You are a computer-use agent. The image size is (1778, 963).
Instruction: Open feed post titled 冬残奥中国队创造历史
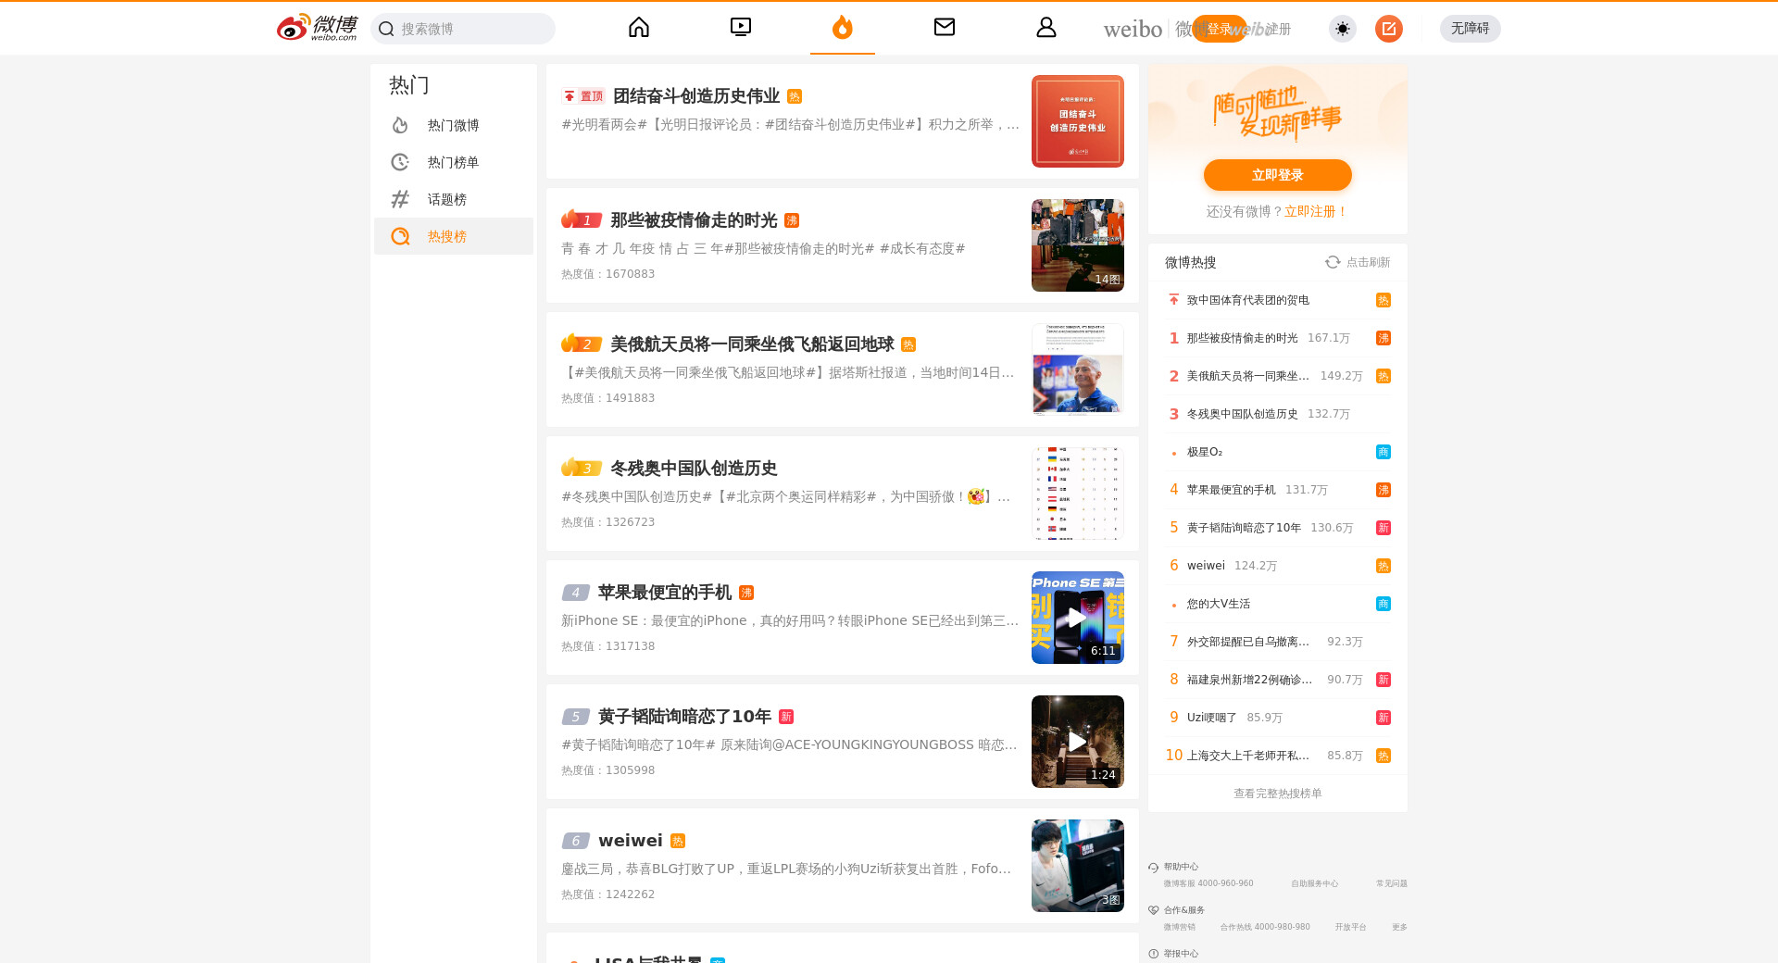694,469
